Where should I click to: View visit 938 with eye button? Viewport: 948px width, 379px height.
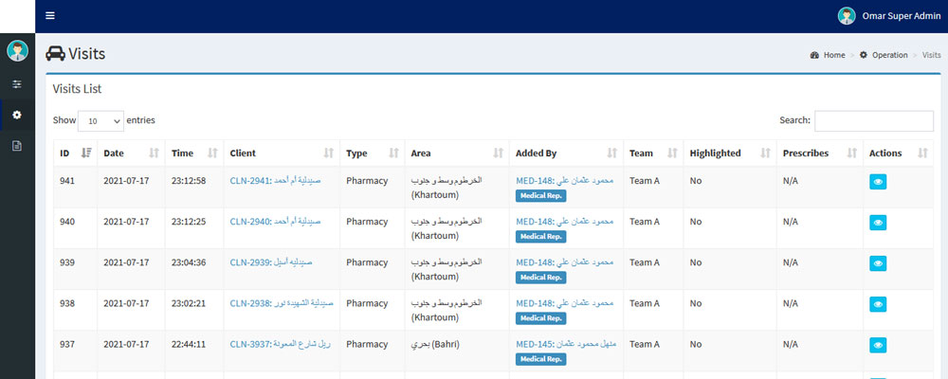(878, 304)
